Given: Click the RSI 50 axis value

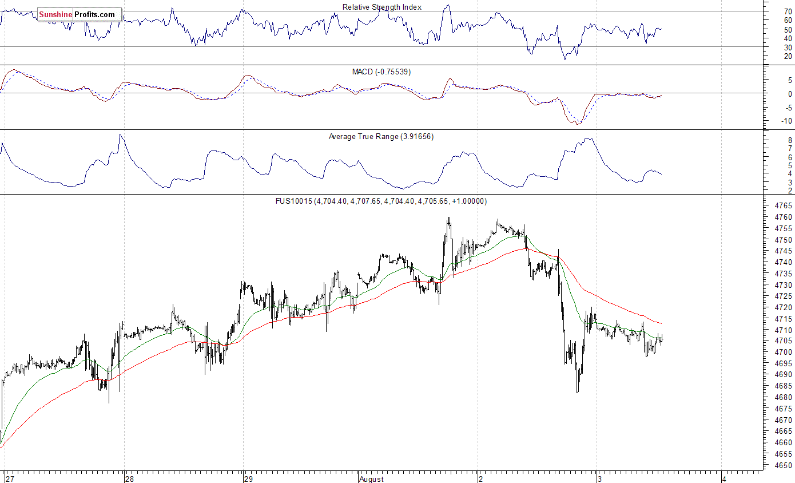Looking at the screenshot, I should point(788,29).
